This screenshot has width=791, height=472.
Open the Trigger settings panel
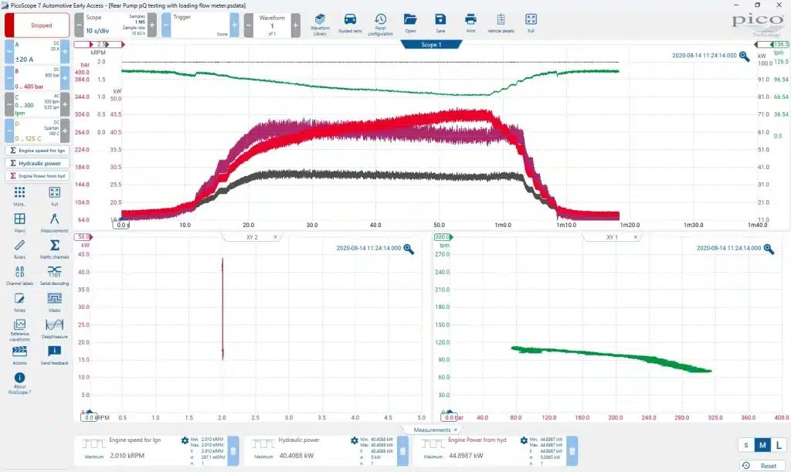[200, 25]
